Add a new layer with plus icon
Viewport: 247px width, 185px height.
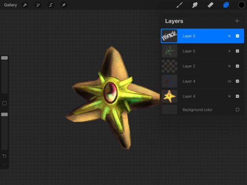pyautogui.click(x=237, y=21)
